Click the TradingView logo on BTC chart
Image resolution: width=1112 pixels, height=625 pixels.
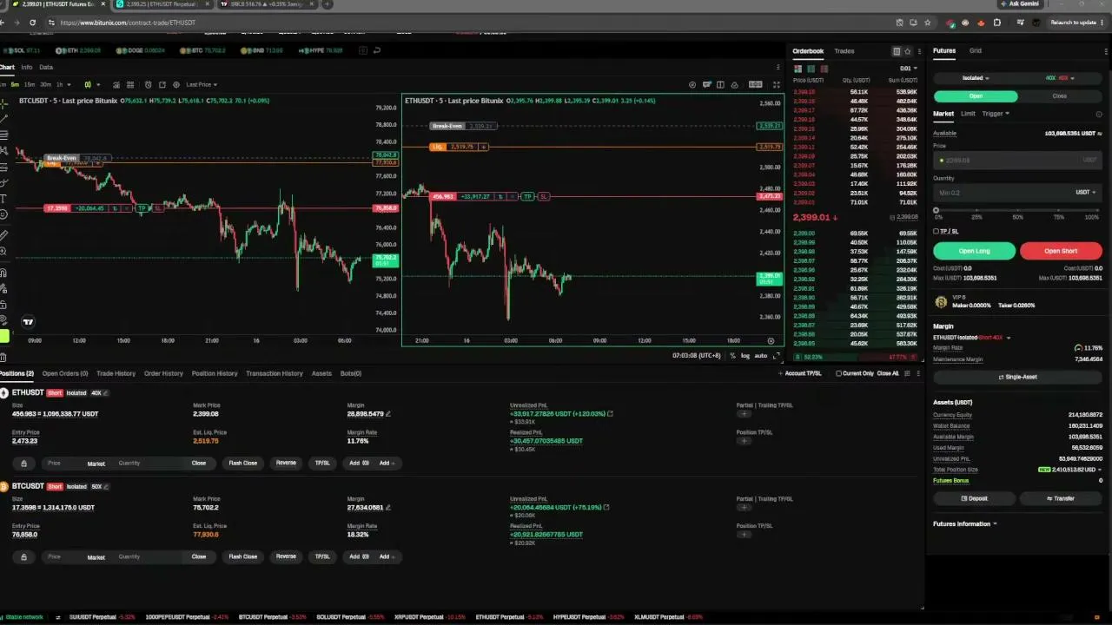pos(28,322)
